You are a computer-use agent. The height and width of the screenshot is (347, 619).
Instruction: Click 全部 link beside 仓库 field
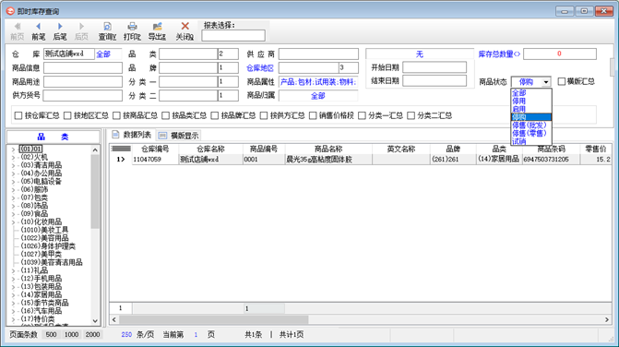coord(103,54)
